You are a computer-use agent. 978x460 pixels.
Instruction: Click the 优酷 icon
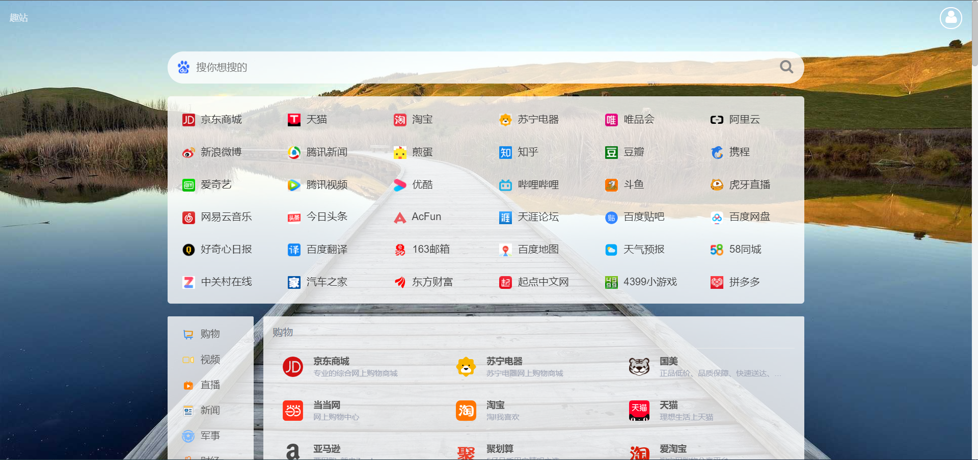click(400, 185)
